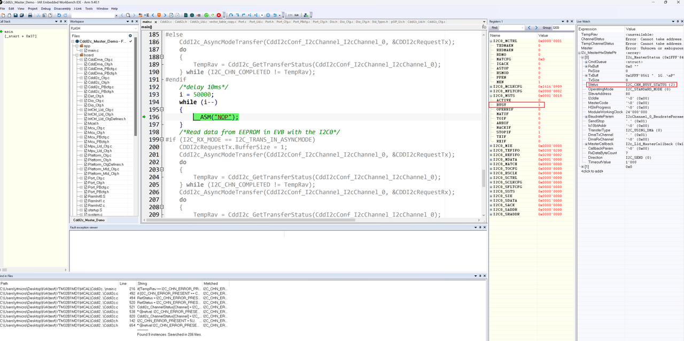Open the J-Link menu
The image size is (684, 341).
tap(79, 8)
